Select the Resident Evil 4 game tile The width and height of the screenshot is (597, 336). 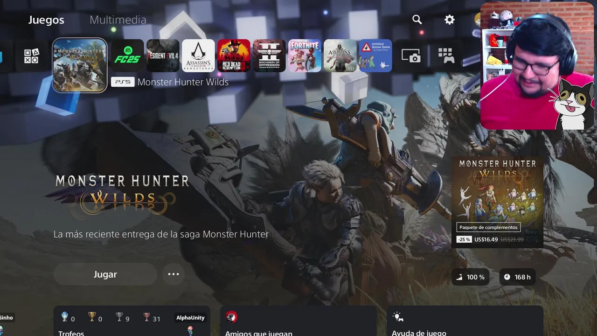(163, 56)
